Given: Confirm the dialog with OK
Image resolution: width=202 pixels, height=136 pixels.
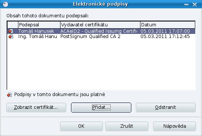Looking at the screenshot, I should tap(81, 126).
